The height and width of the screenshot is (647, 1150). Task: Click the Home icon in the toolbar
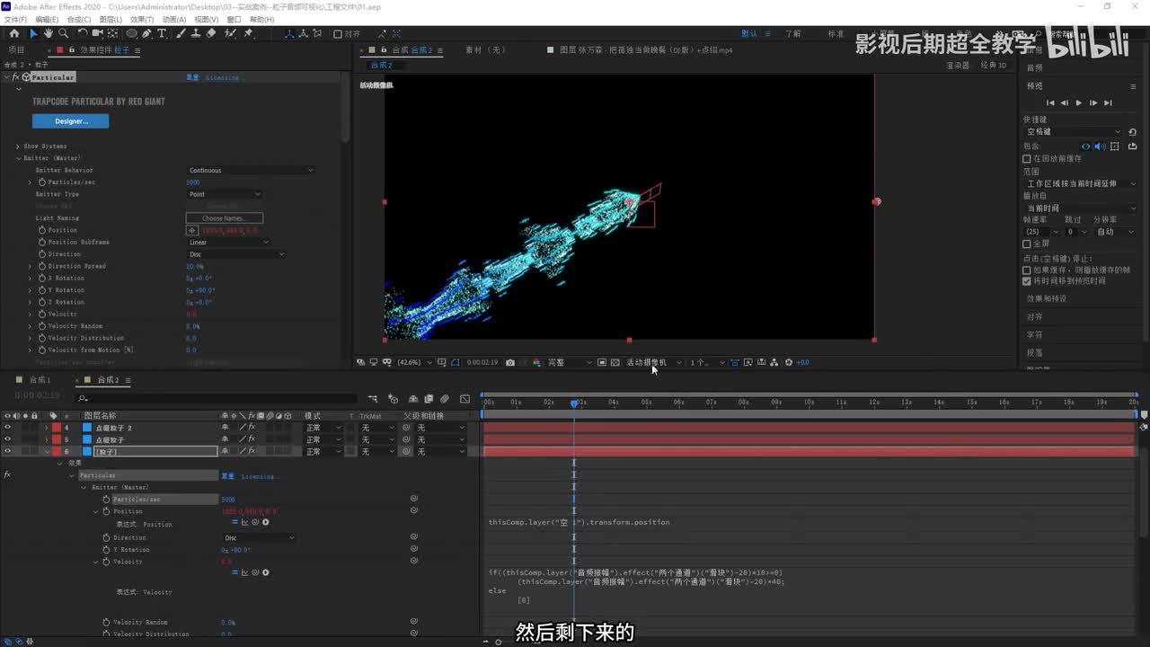14,33
